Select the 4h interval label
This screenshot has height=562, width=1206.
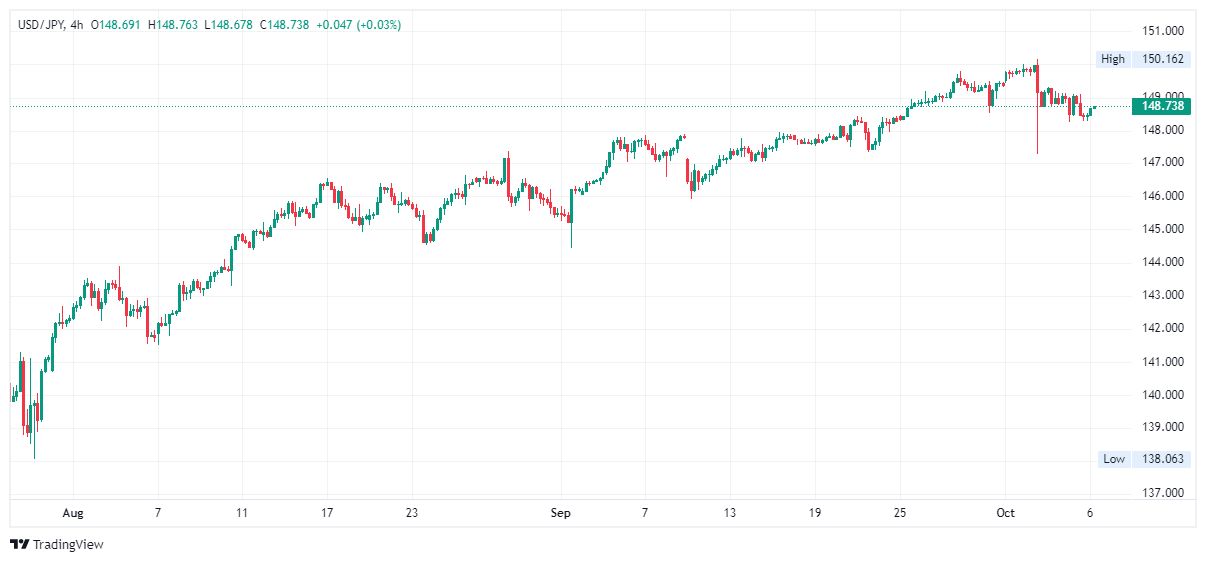[x=77, y=25]
